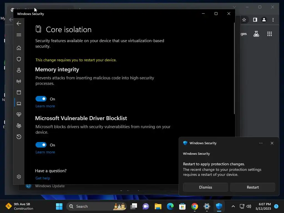
Task: Open Chrome profile avatar icon
Action: (264, 20)
